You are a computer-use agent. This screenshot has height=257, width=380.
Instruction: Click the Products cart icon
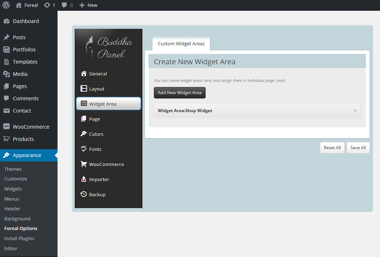tap(6, 139)
